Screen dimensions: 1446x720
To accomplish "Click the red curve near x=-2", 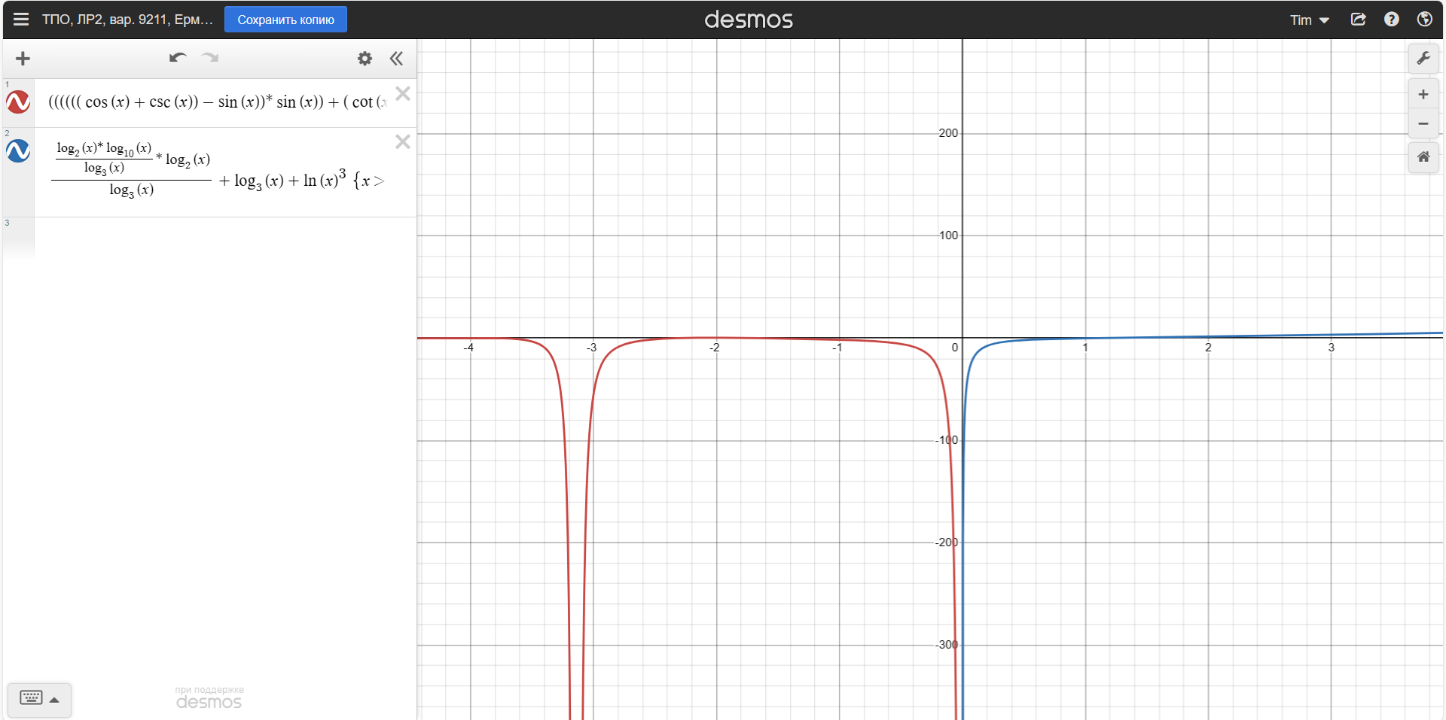I will tap(716, 338).
